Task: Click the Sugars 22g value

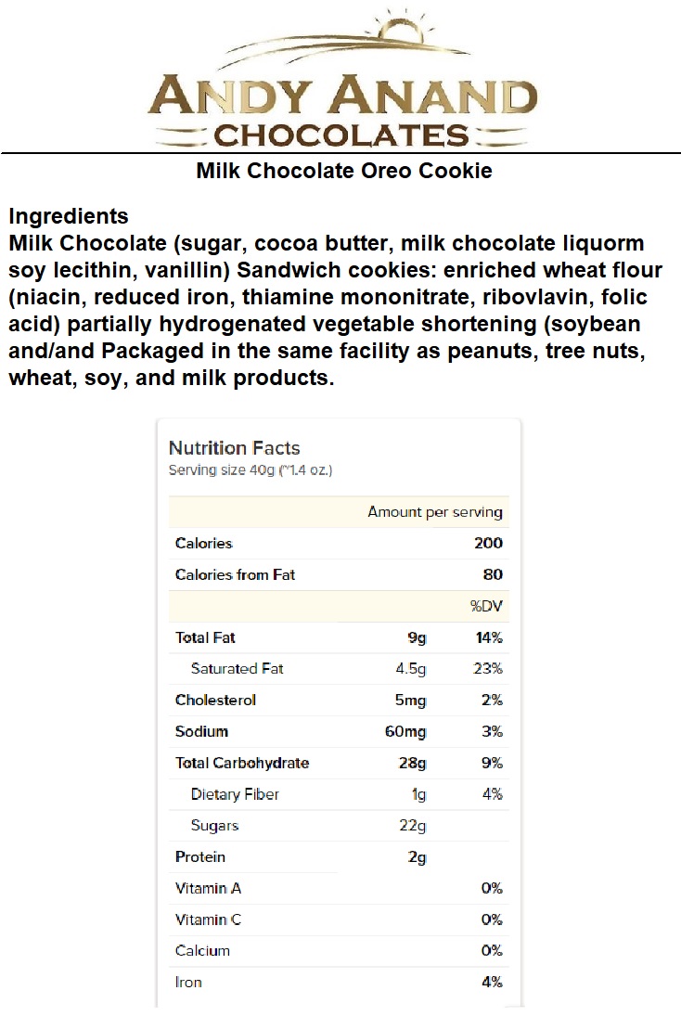Action: 411,826
